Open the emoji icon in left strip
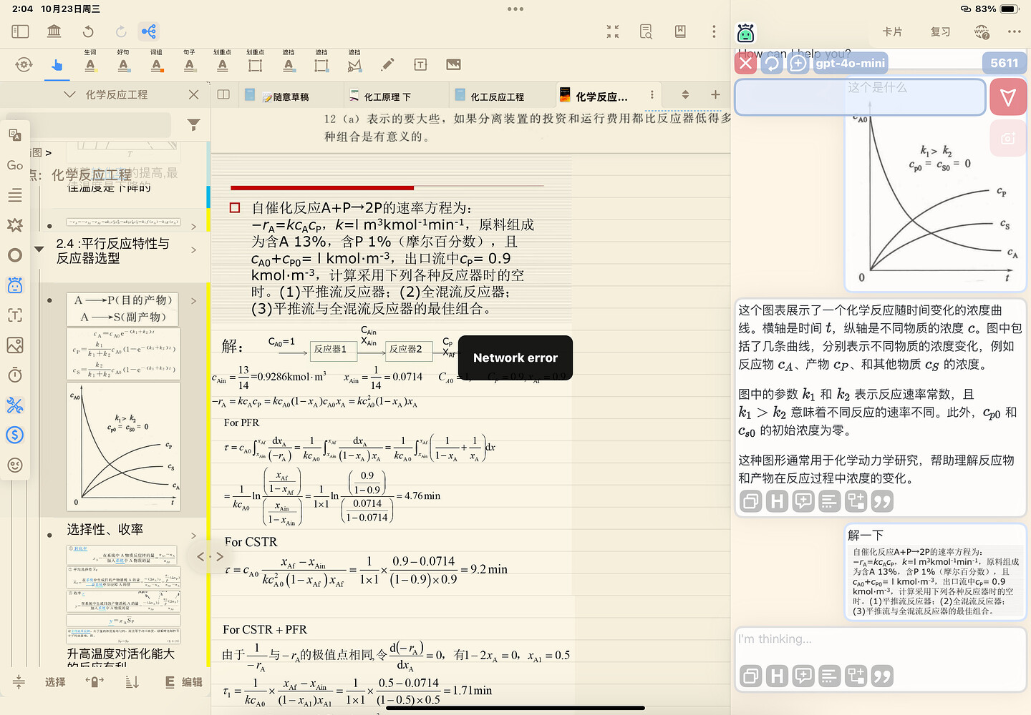Viewport: 1031px width, 715px height. click(x=14, y=465)
